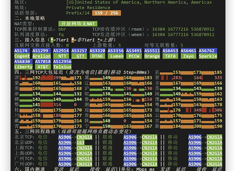Open the underlined Arelion label

click(41, 56)
